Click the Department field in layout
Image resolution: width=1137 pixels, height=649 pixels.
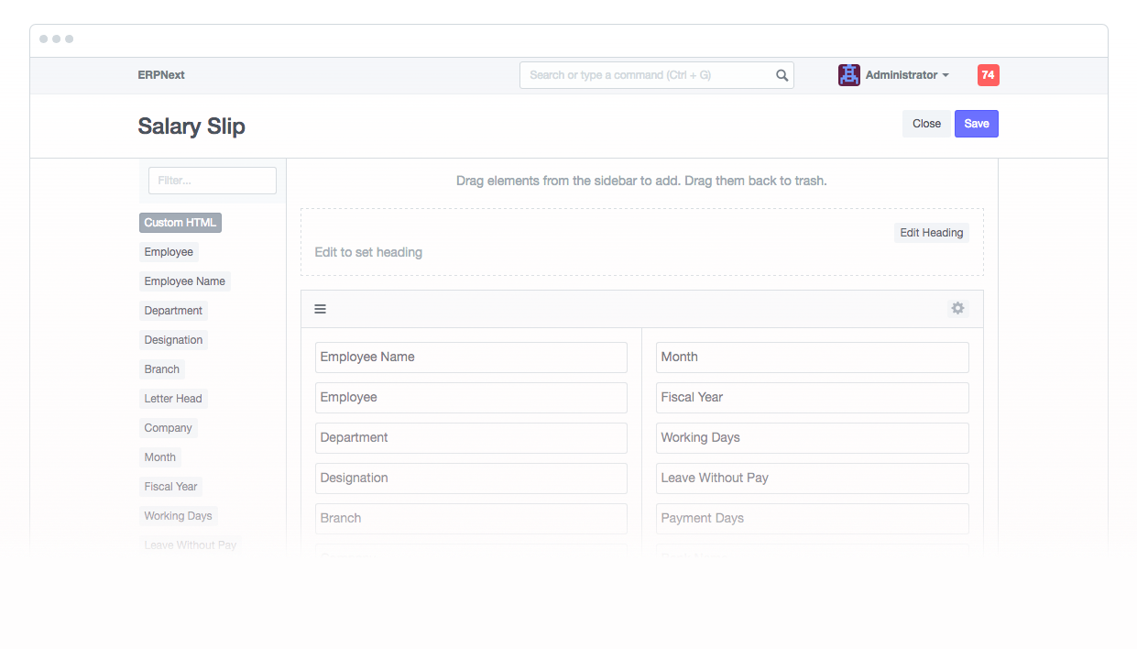click(x=471, y=438)
